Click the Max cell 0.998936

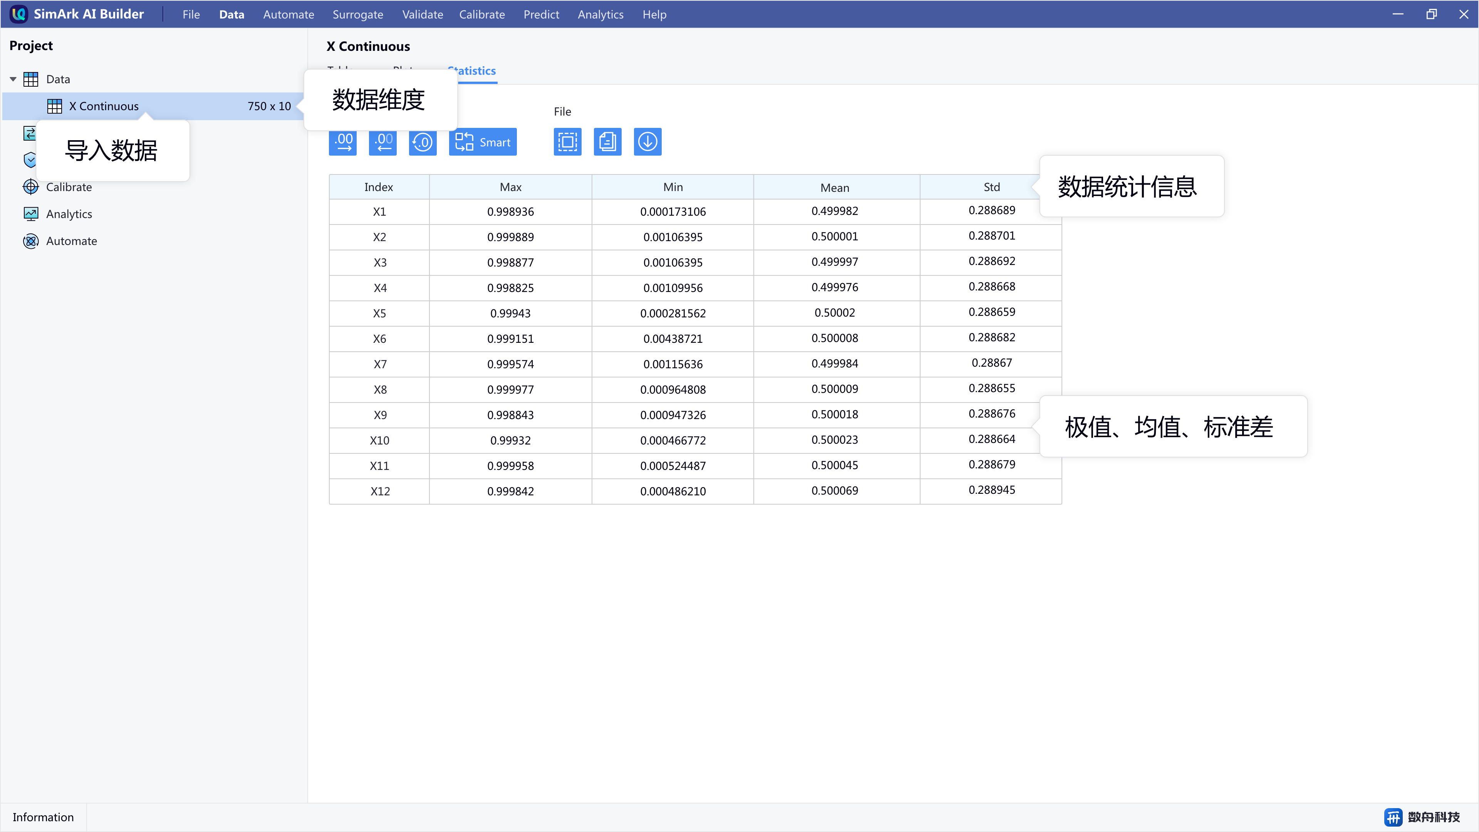tap(510, 212)
